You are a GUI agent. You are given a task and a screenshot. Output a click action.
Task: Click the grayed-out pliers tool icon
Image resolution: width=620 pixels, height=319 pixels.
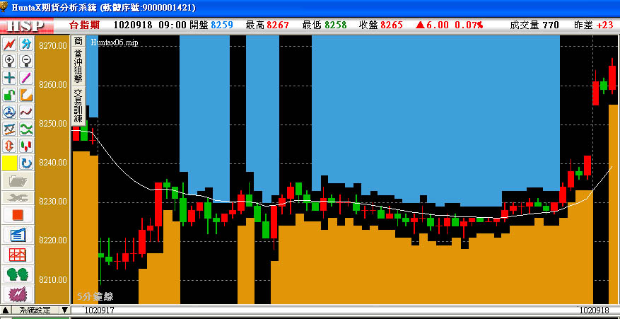coord(18,197)
